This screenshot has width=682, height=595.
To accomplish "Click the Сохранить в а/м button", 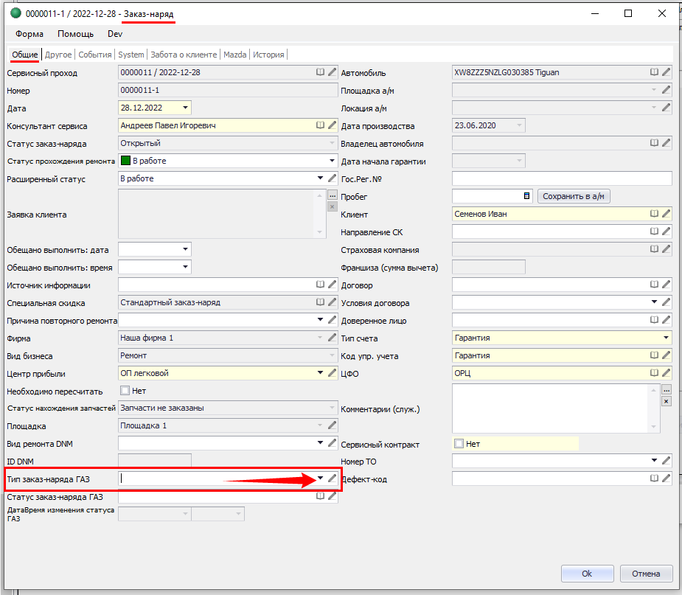I will click(574, 196).
